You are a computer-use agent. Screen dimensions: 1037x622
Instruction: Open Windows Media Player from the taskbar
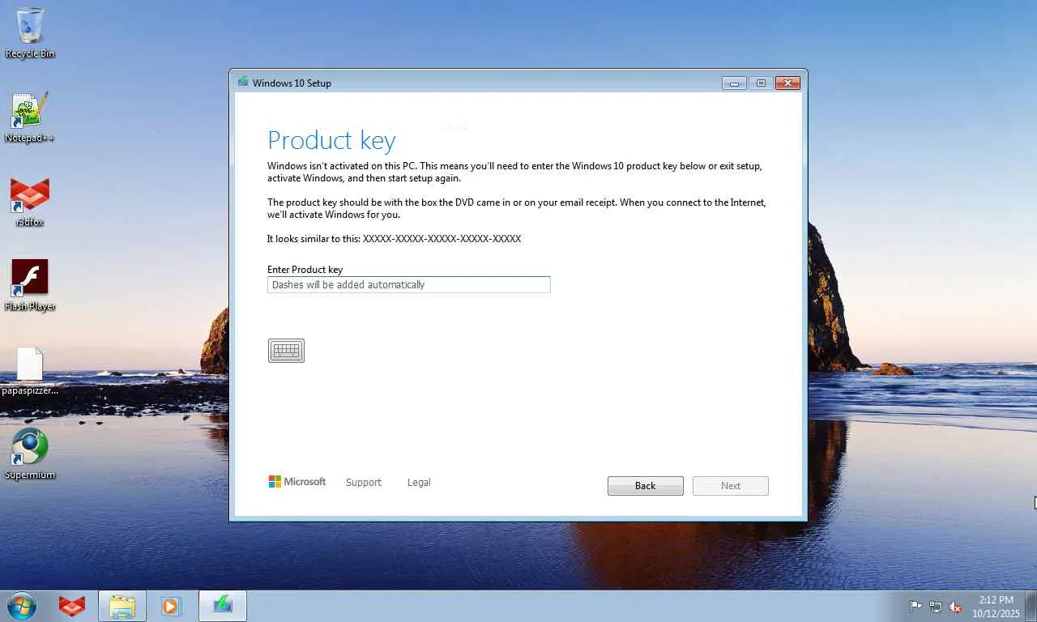(x=172, y=606)
